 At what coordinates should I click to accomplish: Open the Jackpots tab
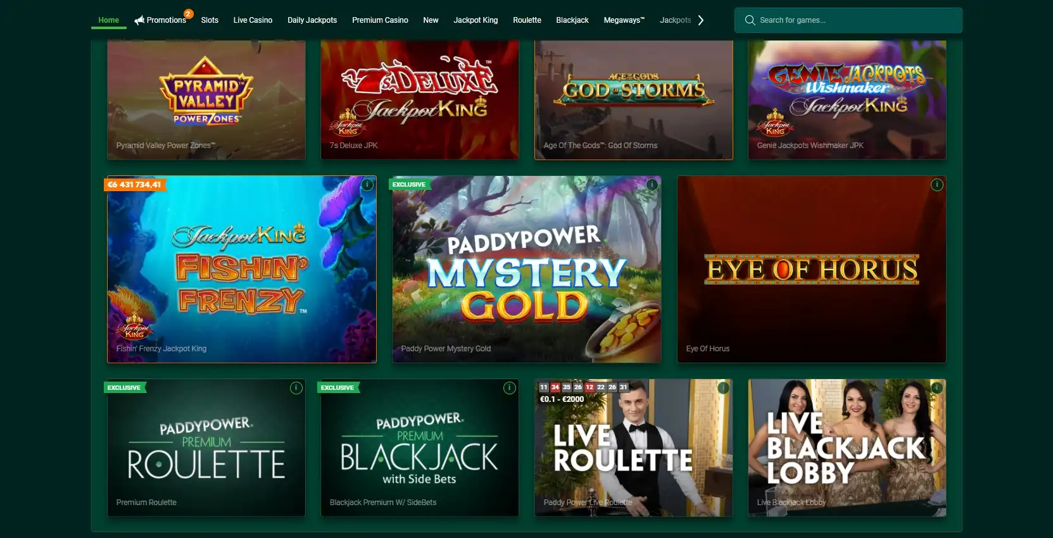675,20
